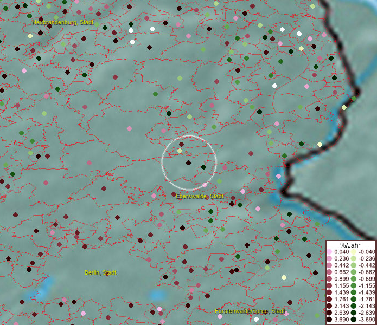Pick the 0.442 legend color swatch
Screen dimensions: 377x325
pos(329,265)
